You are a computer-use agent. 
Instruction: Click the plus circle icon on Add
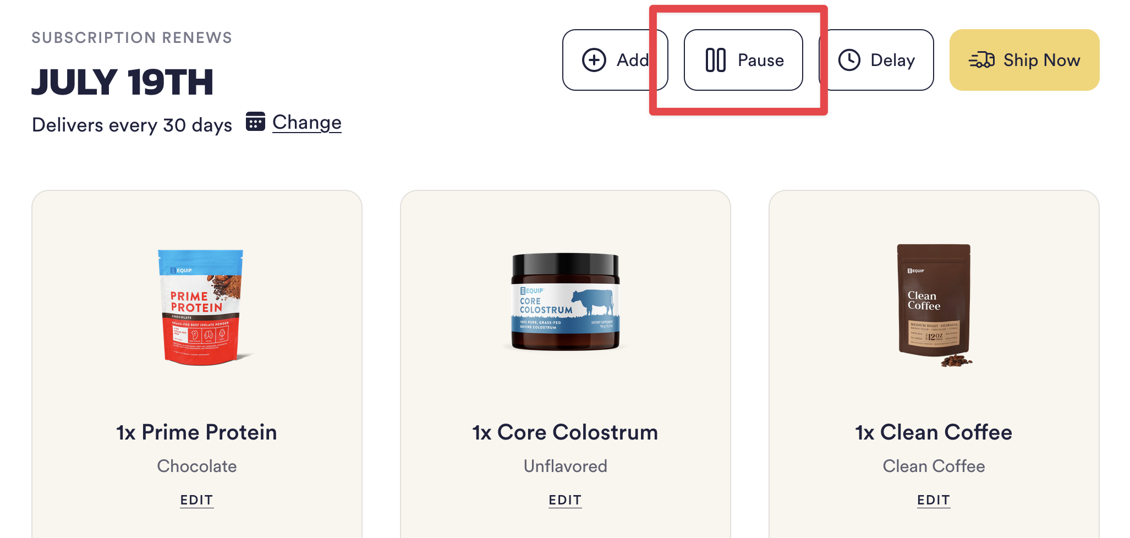point(594,60)
